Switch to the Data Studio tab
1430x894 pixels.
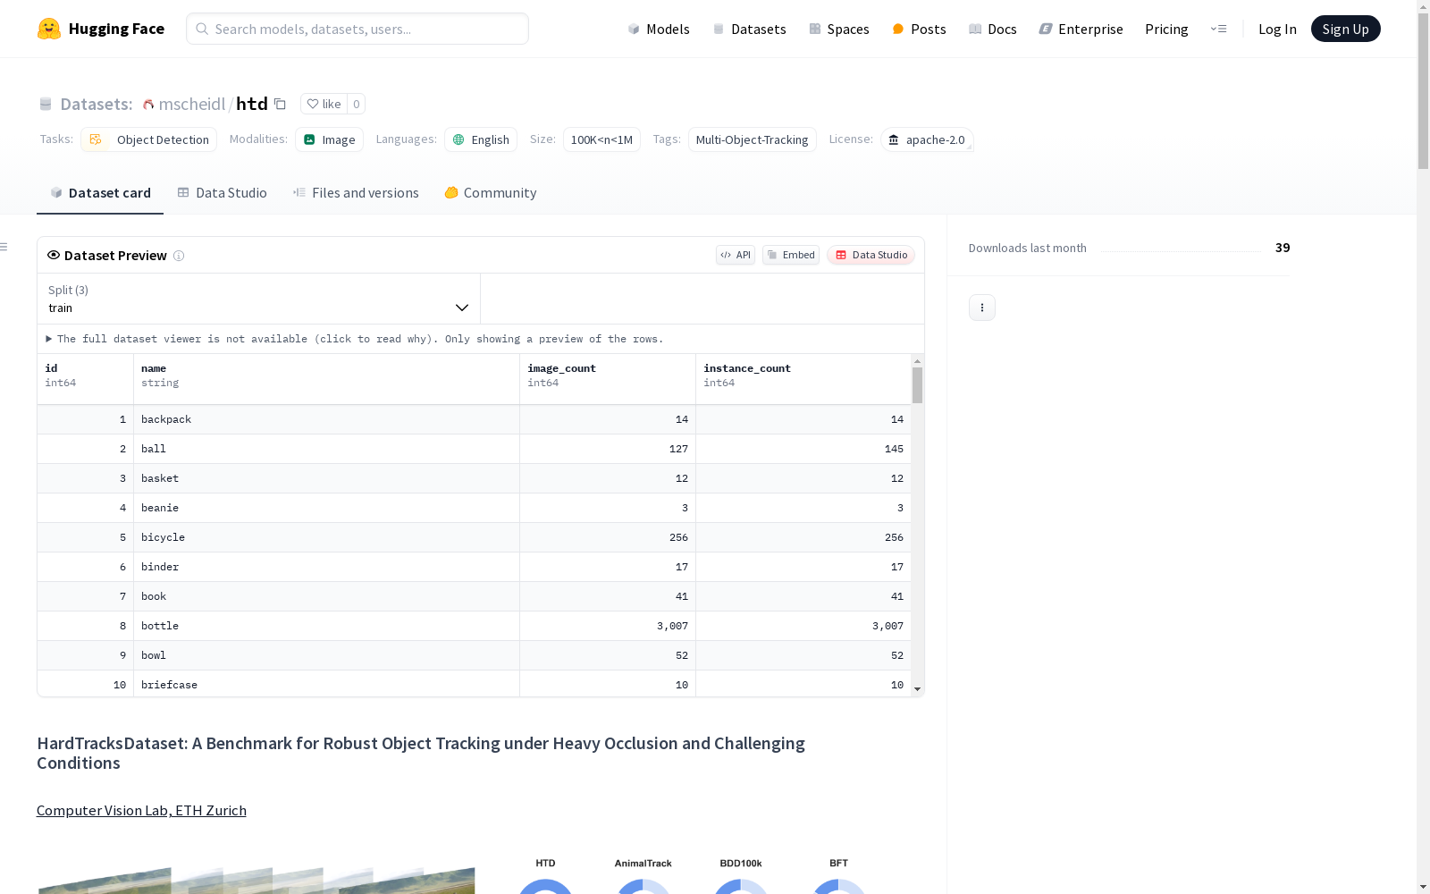[x=222, y=193]
